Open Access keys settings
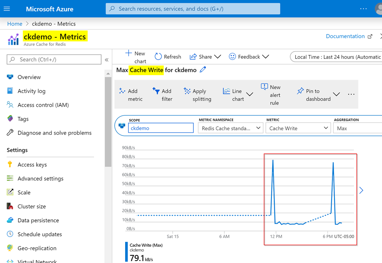The width and height of the screenshot is (382, 263). [32, 165]
